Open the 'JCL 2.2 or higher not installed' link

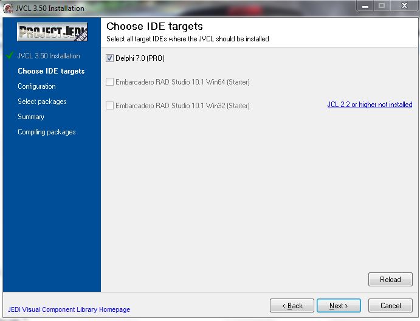370,105
